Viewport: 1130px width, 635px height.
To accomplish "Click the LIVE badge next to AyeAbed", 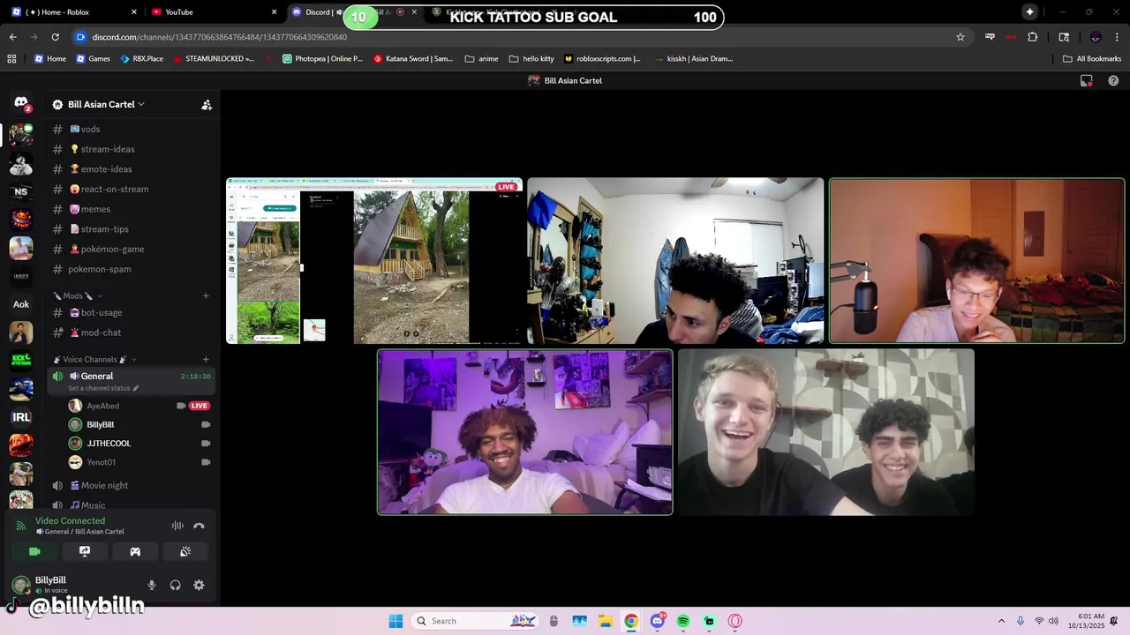I will pyautogui.click(x=200, y=406).
